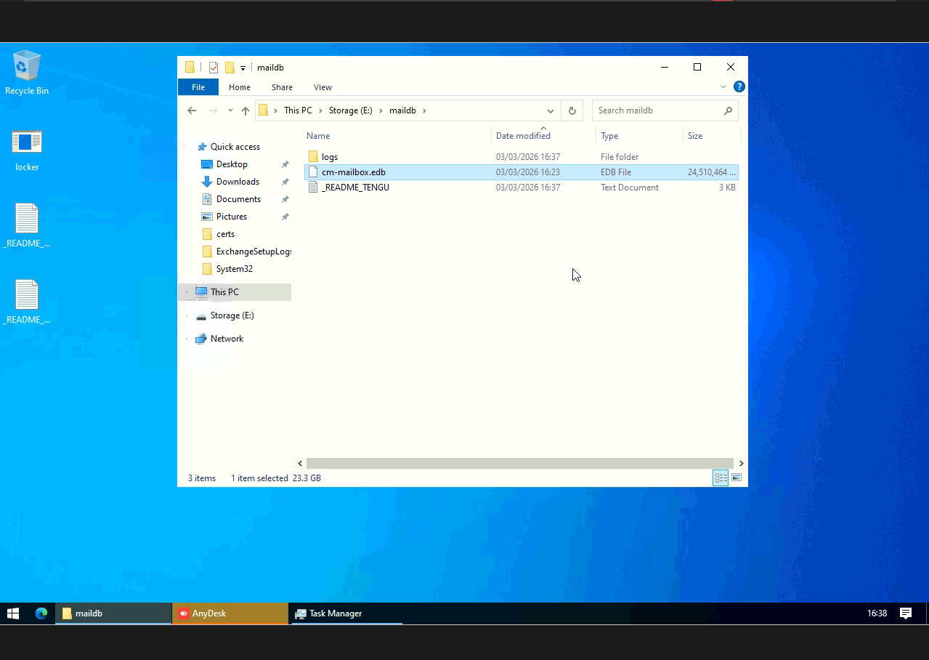Screen dimensions: 929x660
Task: Open the Recycle Bin desktop icon
Action: pyautogui.click(x=27, y=73)
